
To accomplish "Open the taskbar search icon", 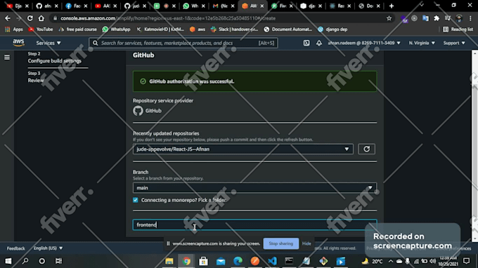I will tap(25, 261).
